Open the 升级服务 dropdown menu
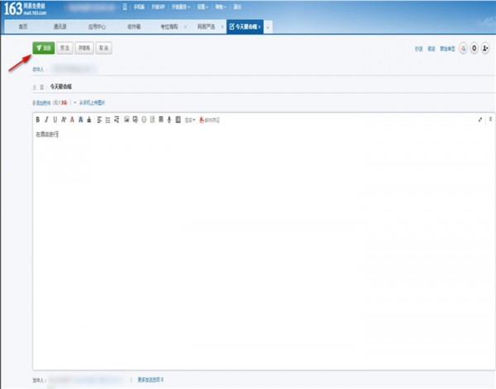 tap(180, 7)
